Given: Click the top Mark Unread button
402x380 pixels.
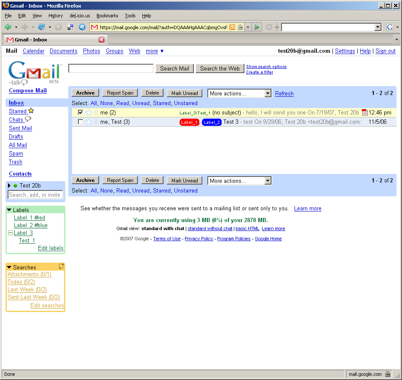Looking at the screenshot, I should point(185,93).
